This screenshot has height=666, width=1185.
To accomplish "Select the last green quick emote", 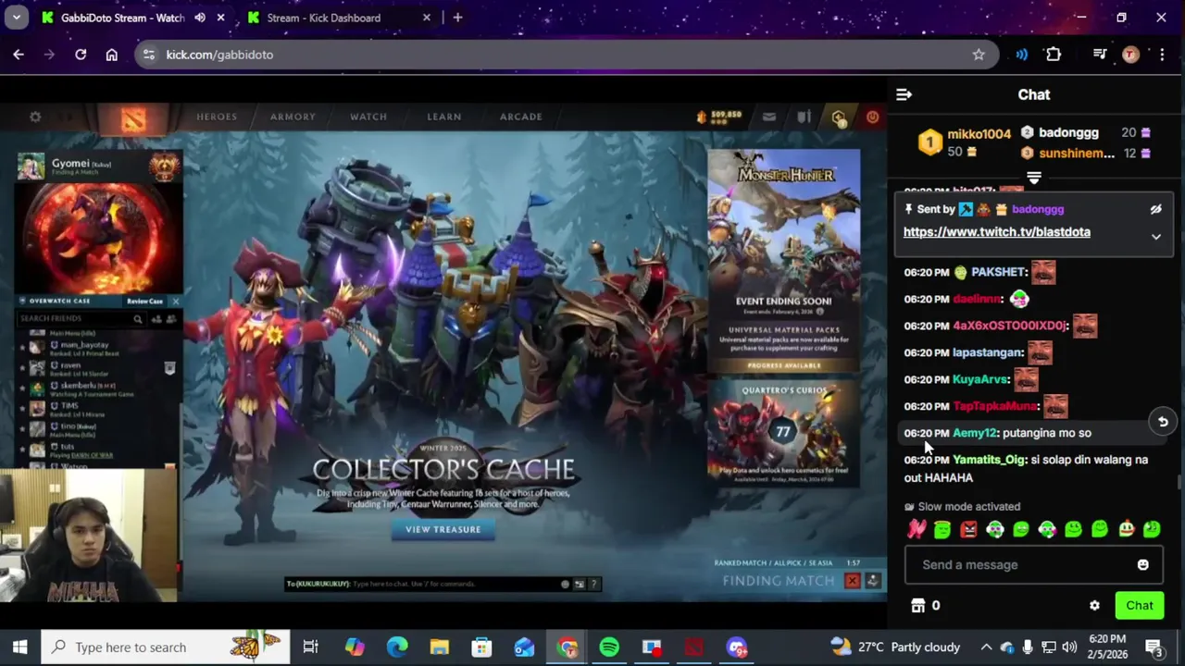I will (1152, 529).
